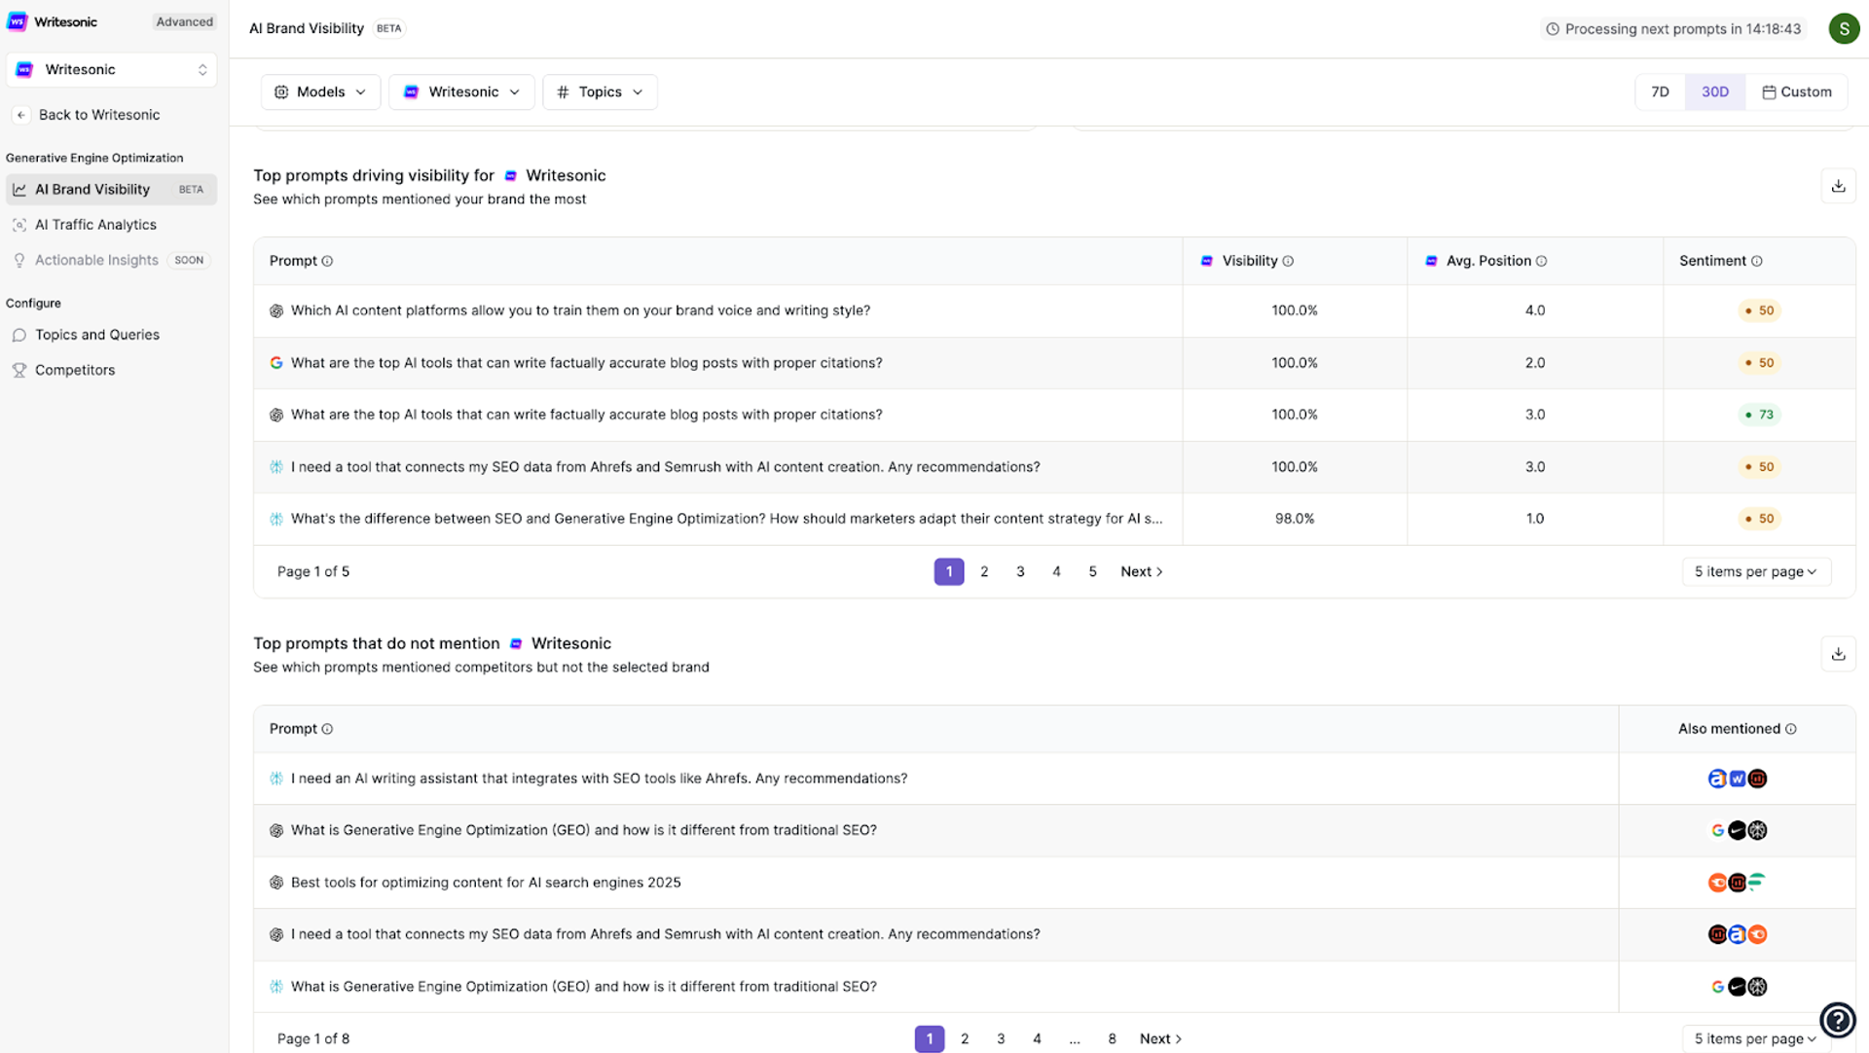Open the Writesonic brand filter dropdown
1869x1053 pixels.
click(x=461, y=92)
